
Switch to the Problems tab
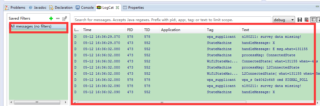tap(15, 8)
